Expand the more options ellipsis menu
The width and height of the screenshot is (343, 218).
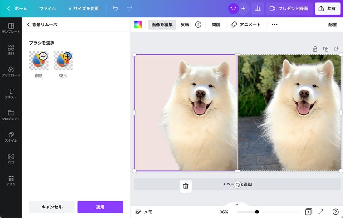(274, 25)
